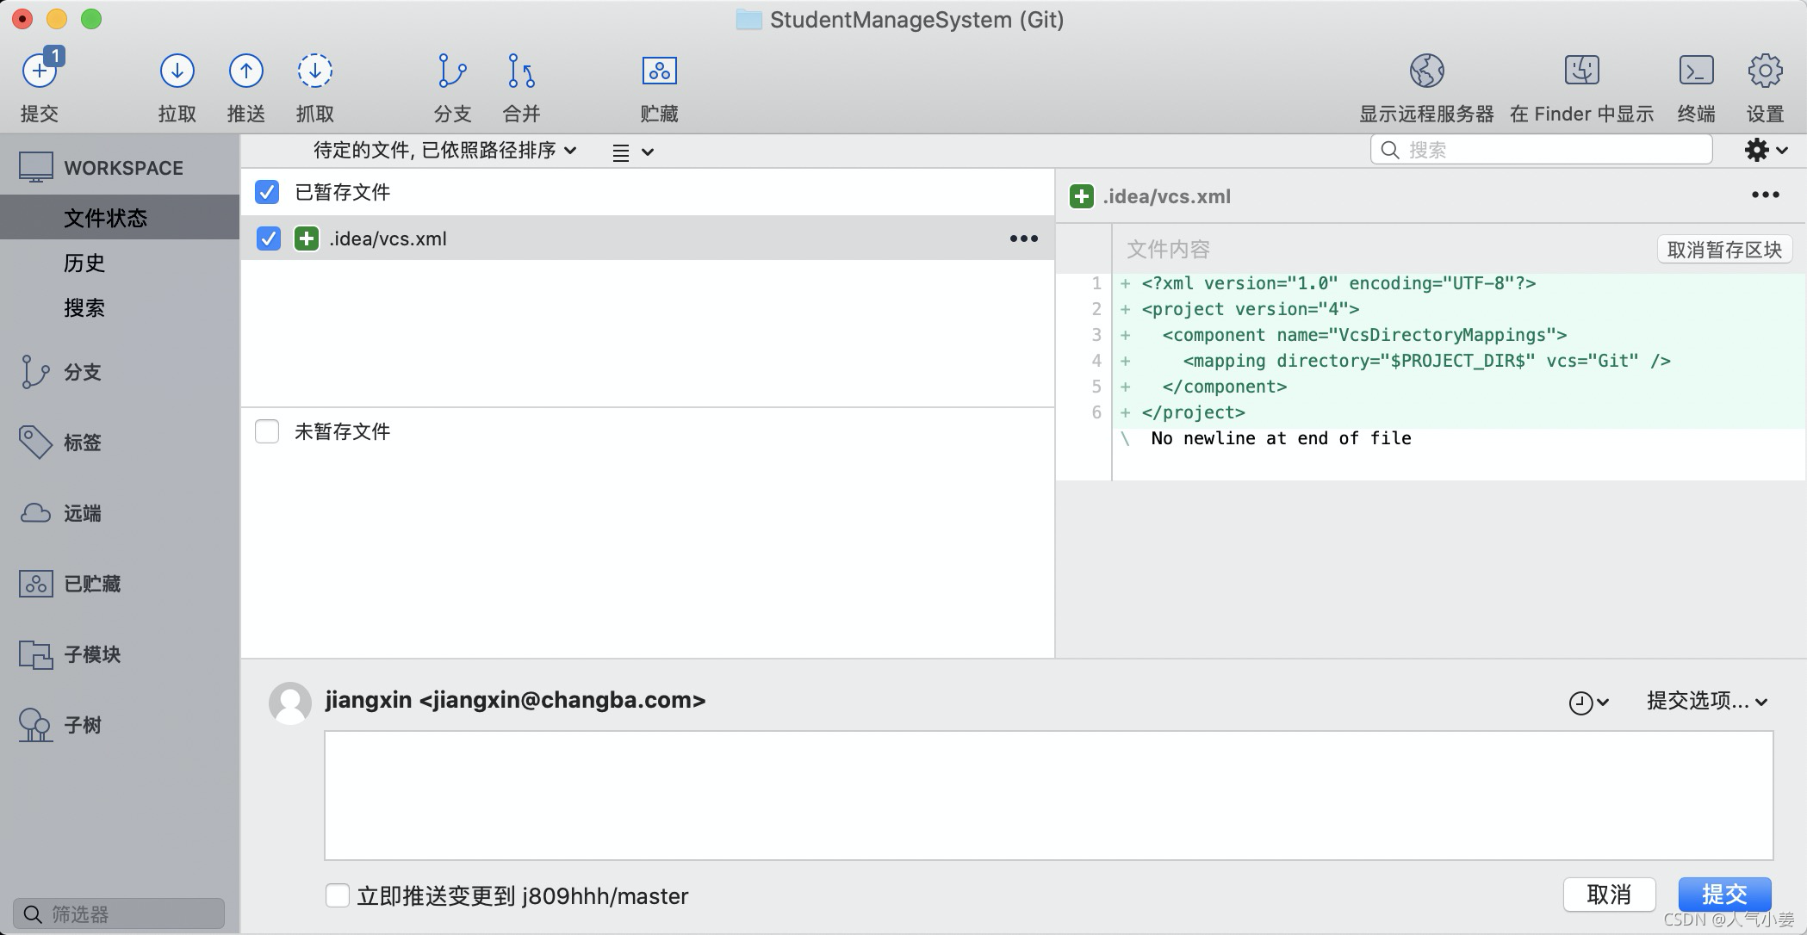
Task: Click the 取消 button
Action: pyautogui.click(x=1609, y=895)
